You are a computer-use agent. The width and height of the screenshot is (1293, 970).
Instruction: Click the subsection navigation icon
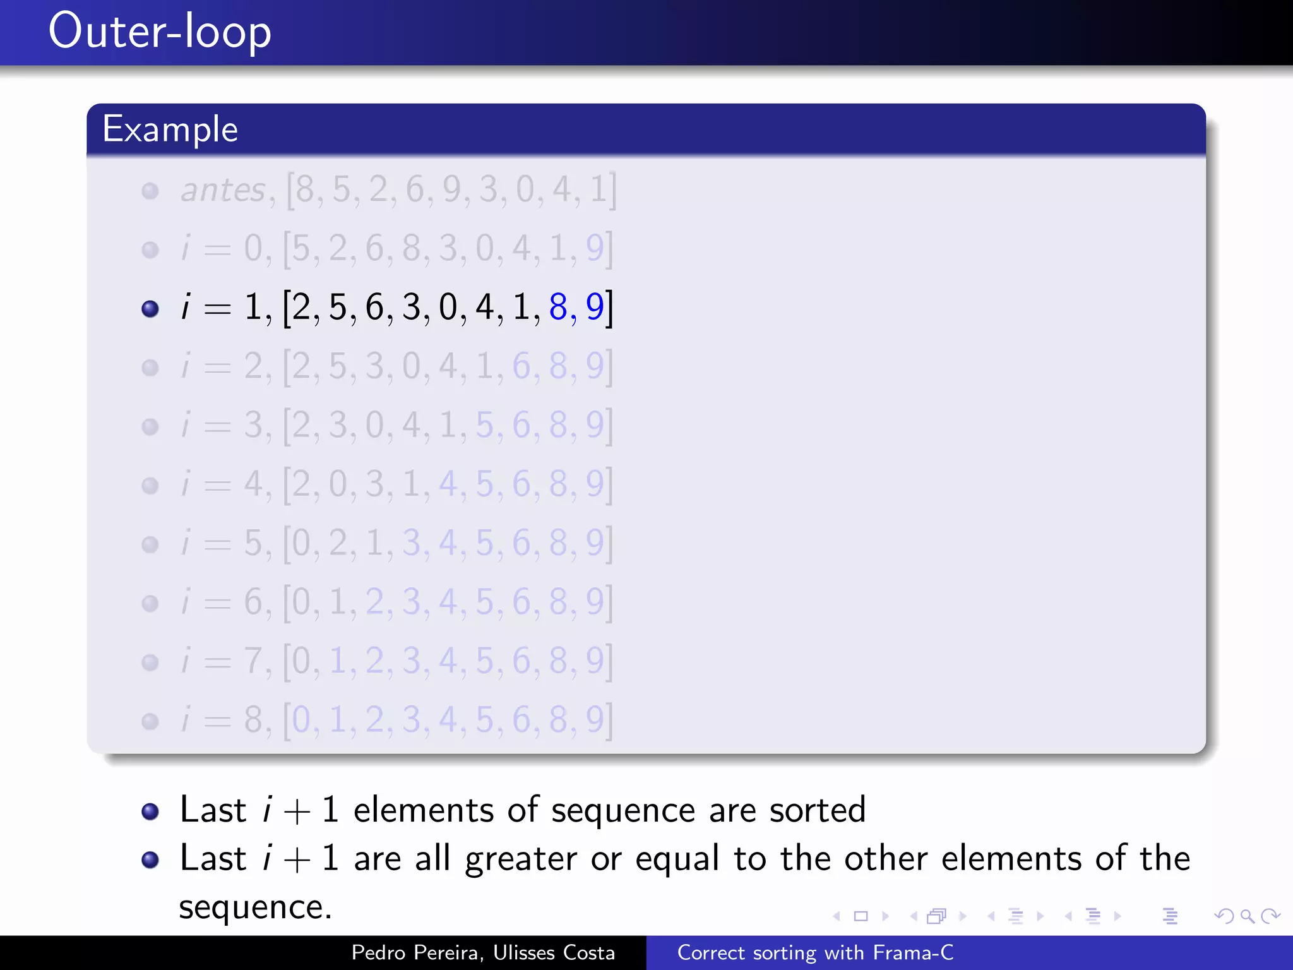[1015, 916]
